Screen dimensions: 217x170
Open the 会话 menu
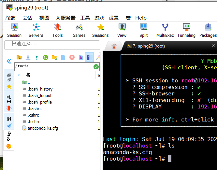point(27,18)
